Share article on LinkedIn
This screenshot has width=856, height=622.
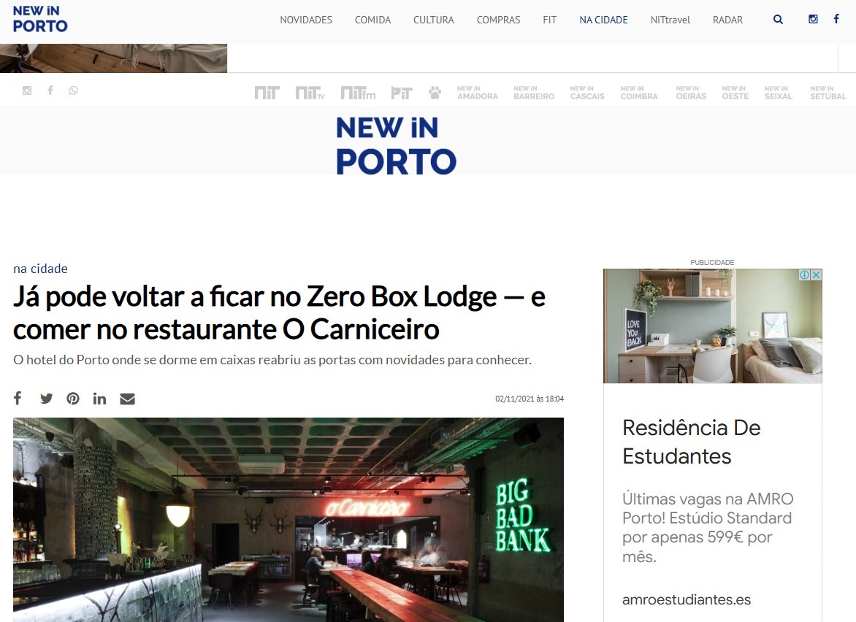[x=99, y=399]
